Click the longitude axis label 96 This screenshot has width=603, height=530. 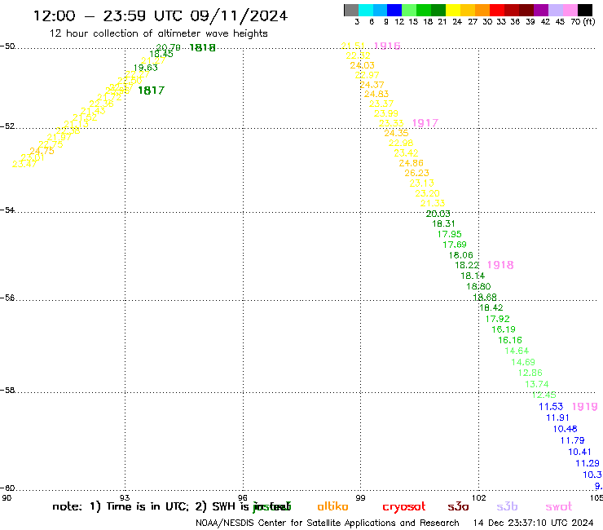point(243,497)
